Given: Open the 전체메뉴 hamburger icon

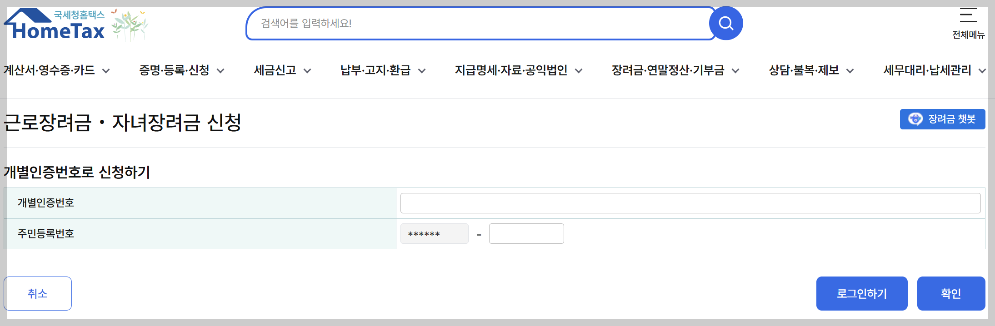Looking at the screenshot, I should [x=968, y=15].
